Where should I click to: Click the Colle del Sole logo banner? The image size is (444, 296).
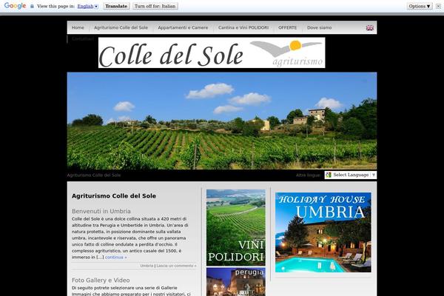212,53
